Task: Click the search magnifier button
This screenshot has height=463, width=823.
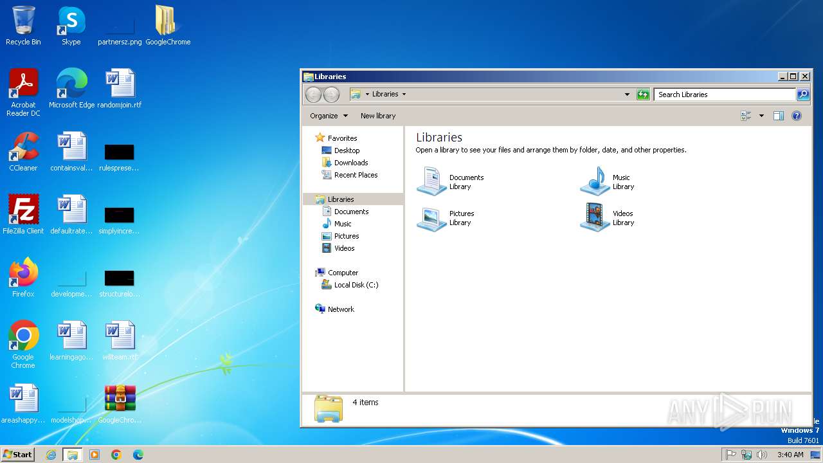Action: pos(802,95)
